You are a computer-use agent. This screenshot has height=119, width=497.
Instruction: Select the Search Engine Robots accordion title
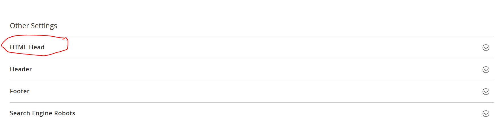click(43, 113)
